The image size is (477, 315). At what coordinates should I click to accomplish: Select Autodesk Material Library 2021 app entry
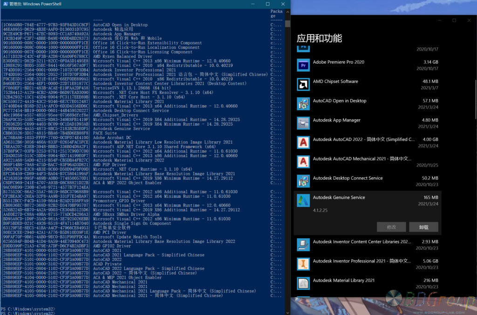[x=368, y=283]
